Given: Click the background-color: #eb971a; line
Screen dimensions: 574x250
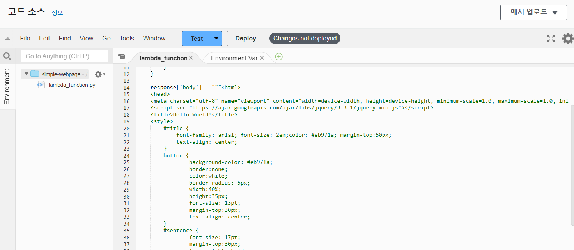Looking at the screenshot, I should click(x=230, y=162).
